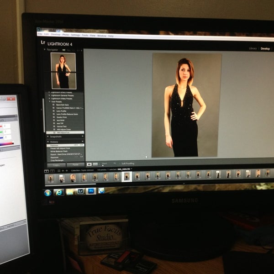Click the Windows Start orb
Image resolution: width=274 pixels, height=274 pixels.
tap(47, 193)
